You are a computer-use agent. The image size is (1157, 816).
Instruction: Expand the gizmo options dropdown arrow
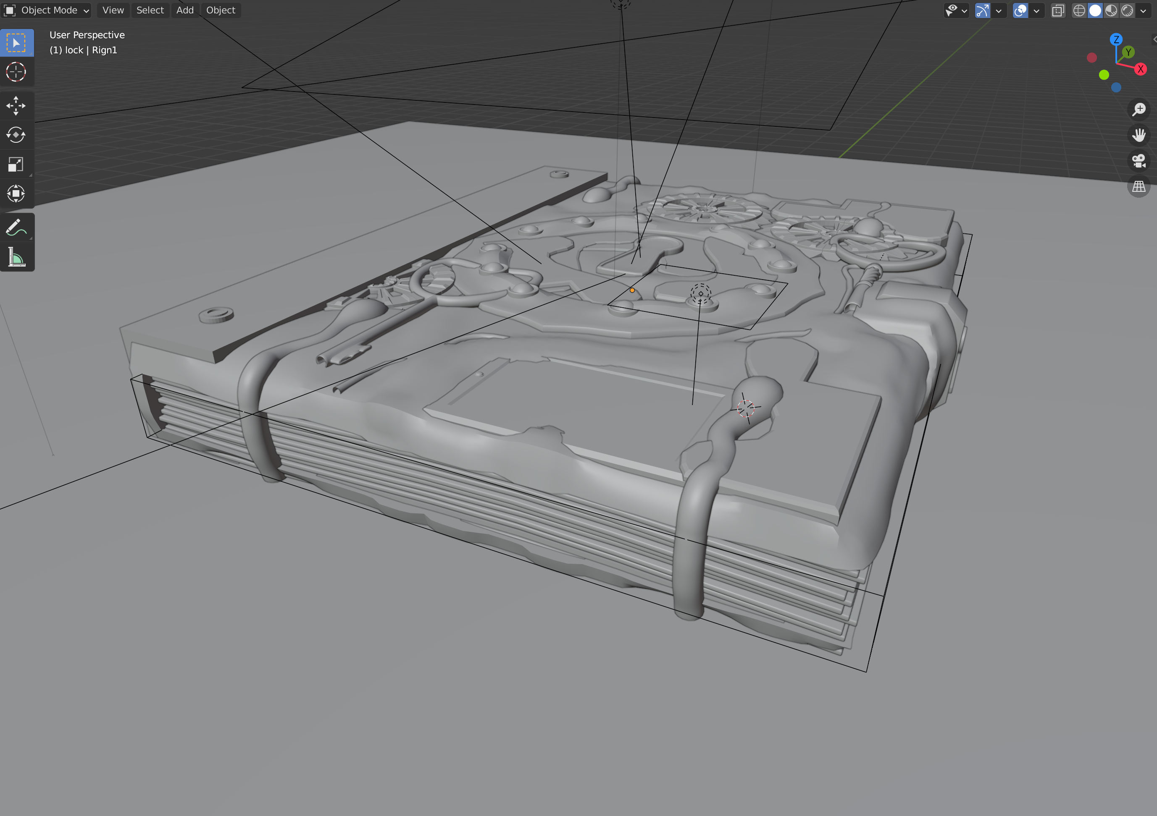(x=998, y=10)
